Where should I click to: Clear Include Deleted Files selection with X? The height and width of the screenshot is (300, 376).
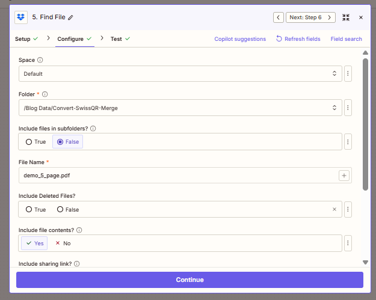(x=334, y=209)
